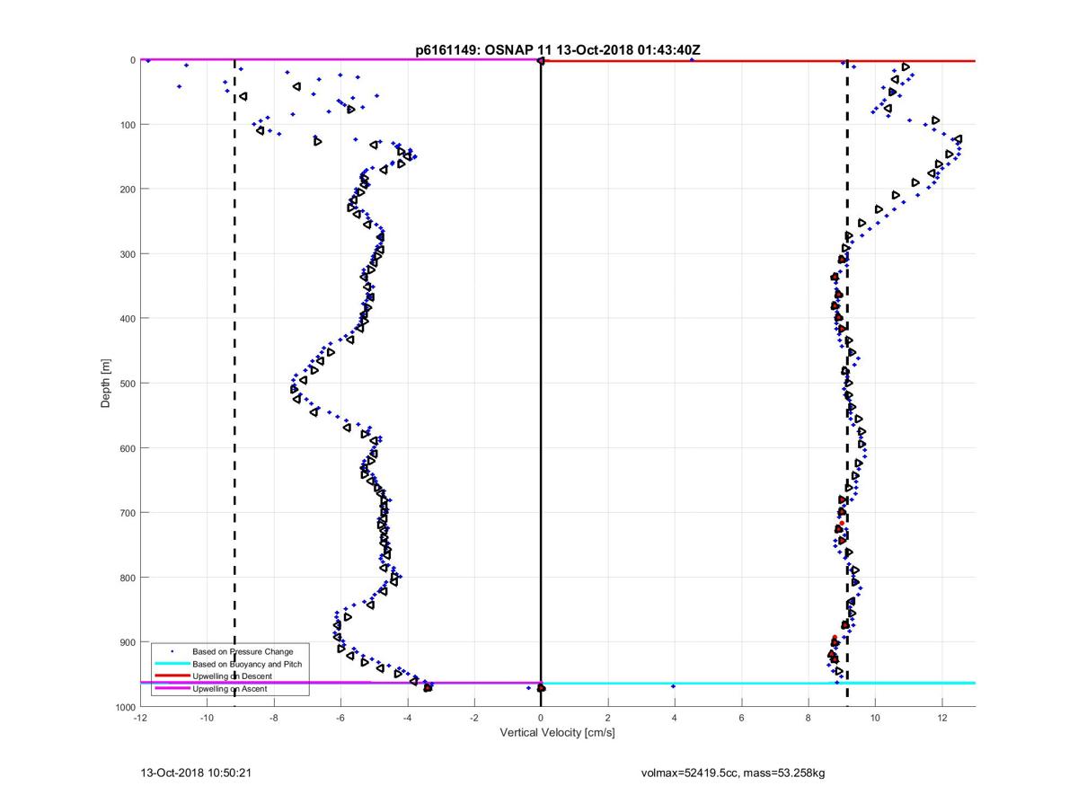Viewport: 1078px width, 795px height.
Task: Click depth tick label 600
Action: [128, 448]
